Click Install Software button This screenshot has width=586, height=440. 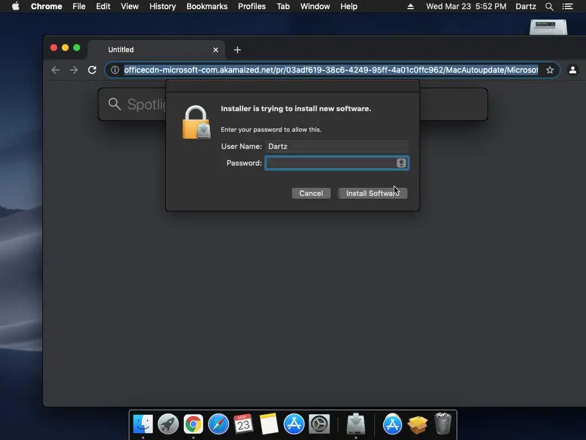point(373,194)
